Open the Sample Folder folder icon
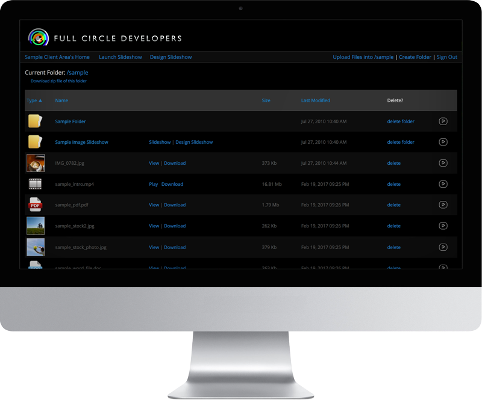Screen dimensions: 482x400 tap(35, 122)
